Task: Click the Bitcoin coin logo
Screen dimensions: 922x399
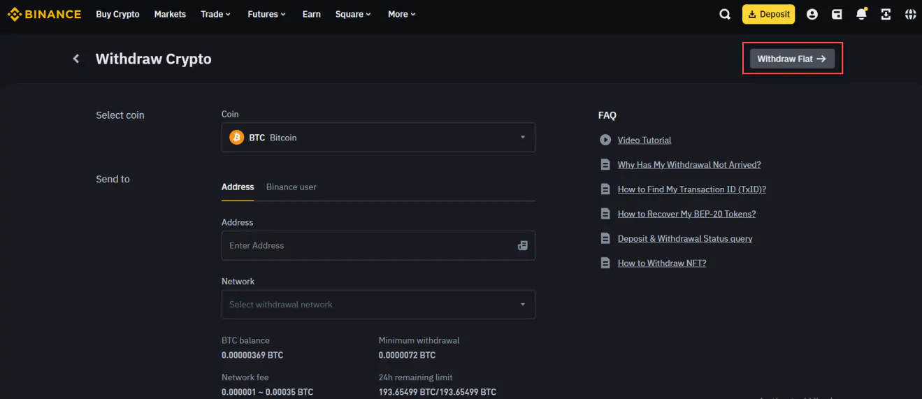Action: [237, 138]
